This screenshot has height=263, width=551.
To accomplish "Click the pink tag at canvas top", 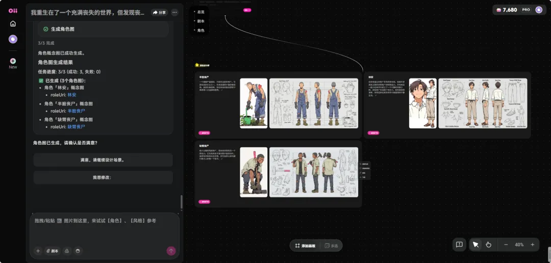I will coord(247,10).
